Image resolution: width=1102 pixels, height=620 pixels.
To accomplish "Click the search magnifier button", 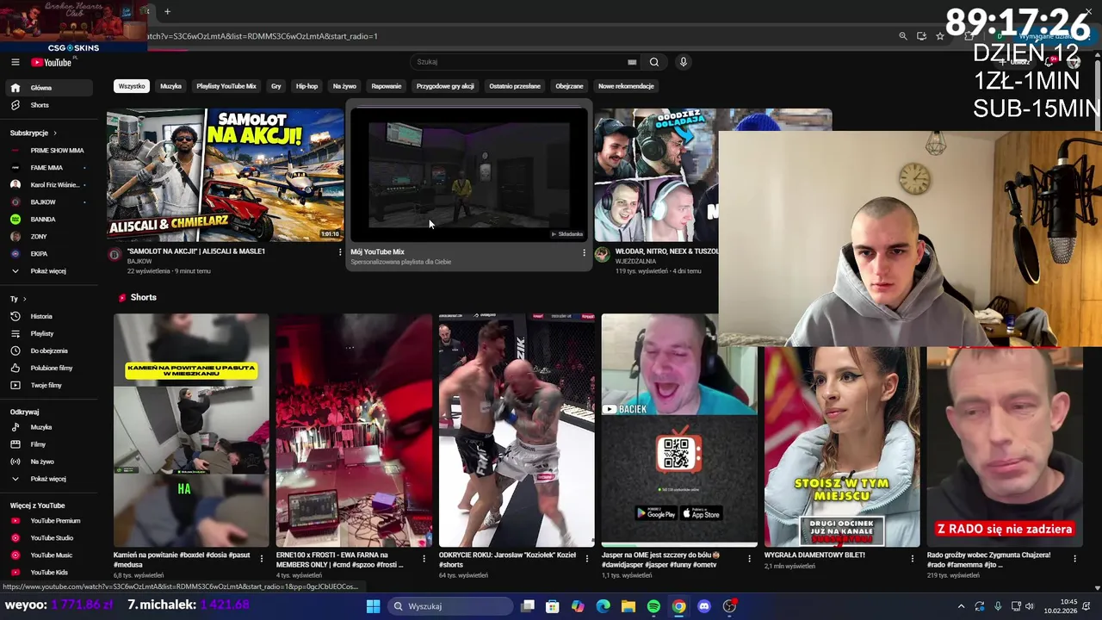I will tap(654, 62).
